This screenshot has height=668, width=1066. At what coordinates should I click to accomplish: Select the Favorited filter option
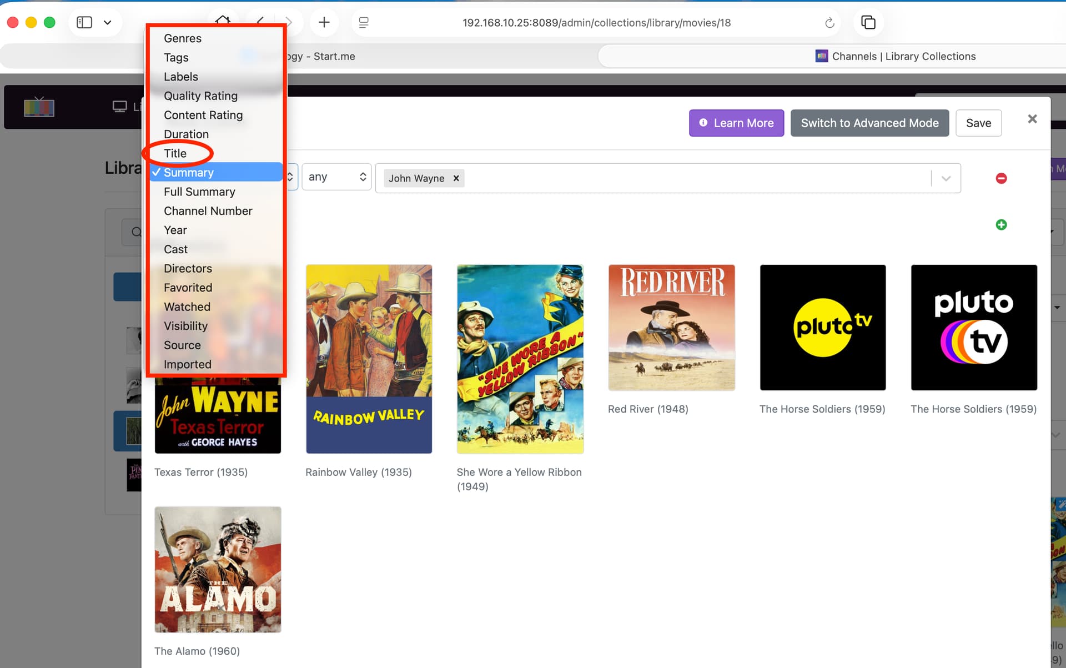[188, 288]
